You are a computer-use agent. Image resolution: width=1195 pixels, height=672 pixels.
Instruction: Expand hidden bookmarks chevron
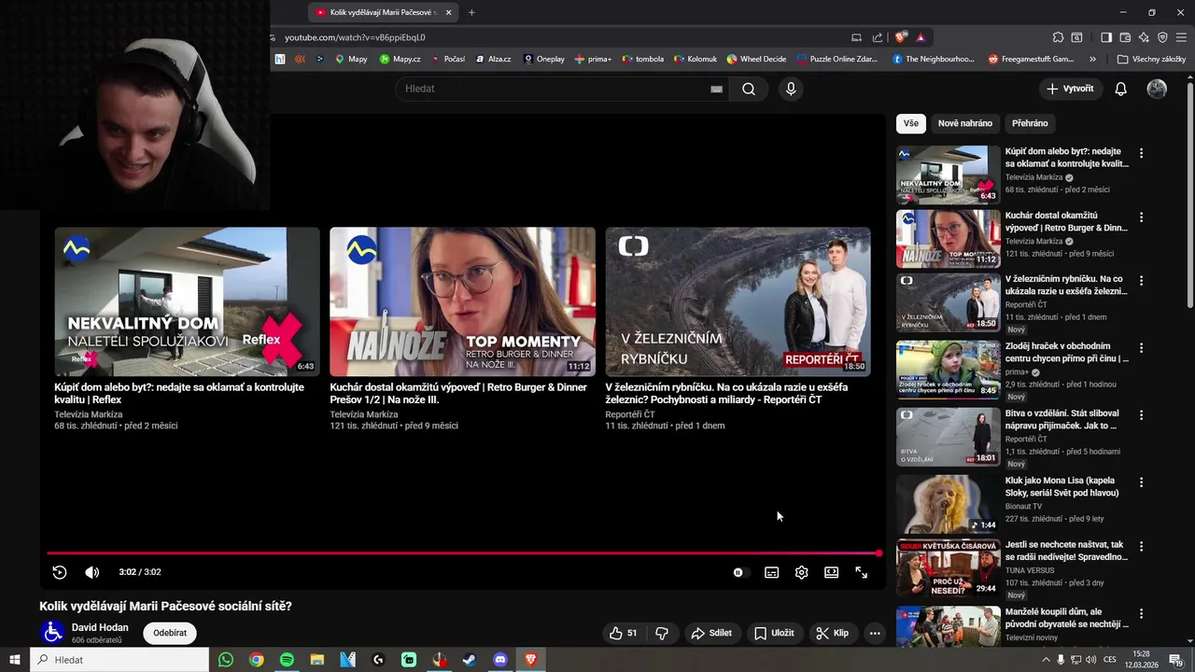(1093, 59)
